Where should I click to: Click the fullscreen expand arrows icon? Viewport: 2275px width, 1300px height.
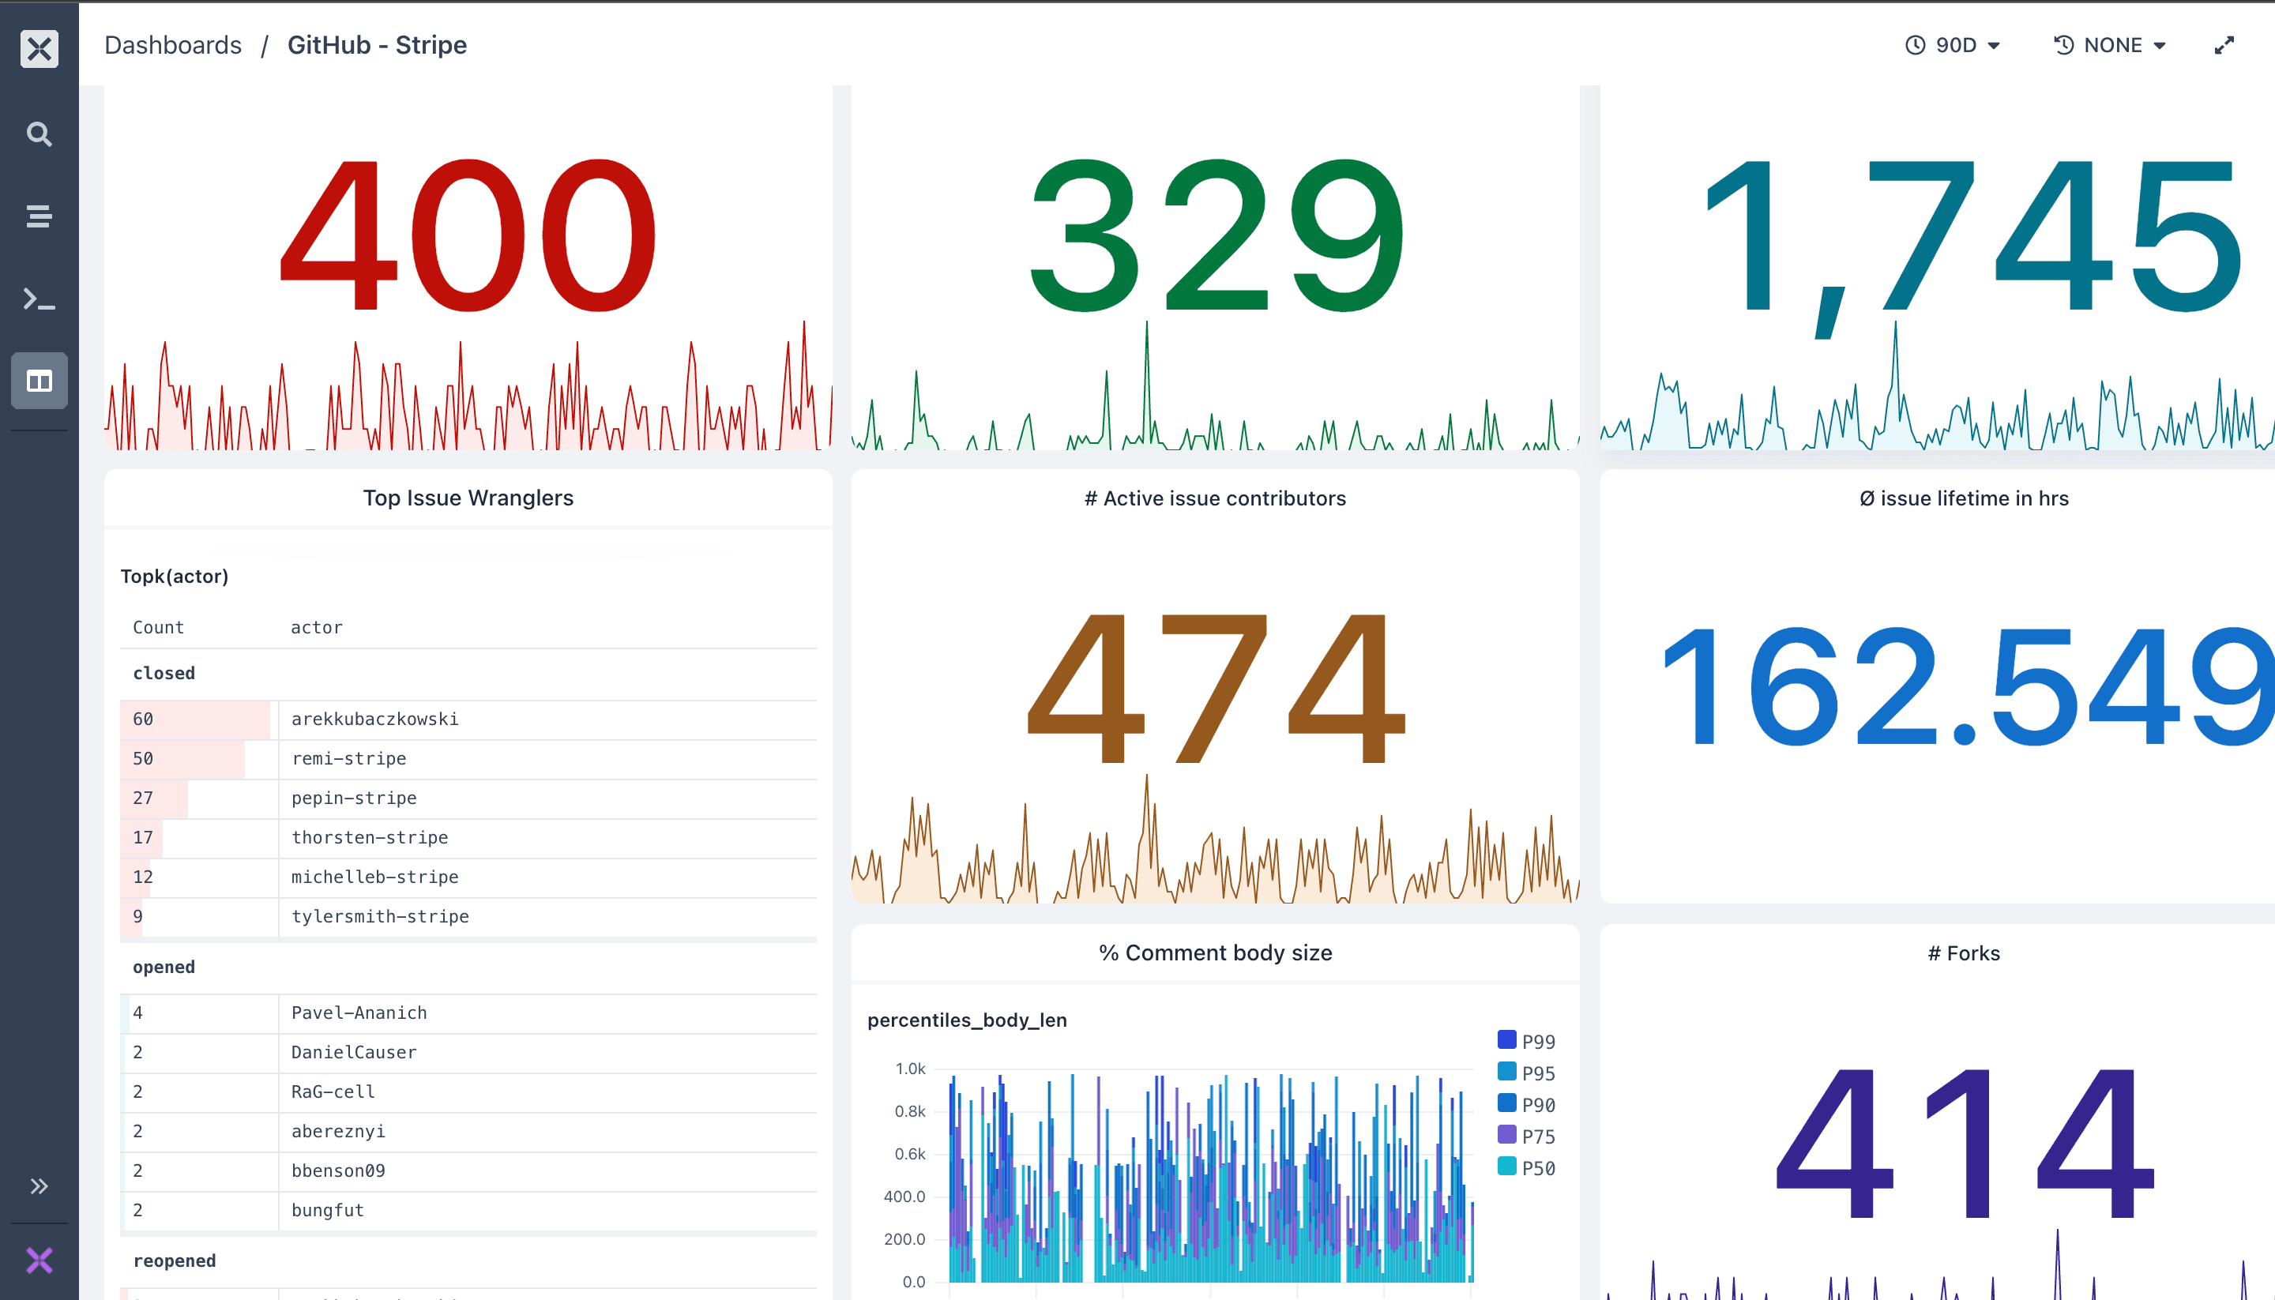[2224, 46]
